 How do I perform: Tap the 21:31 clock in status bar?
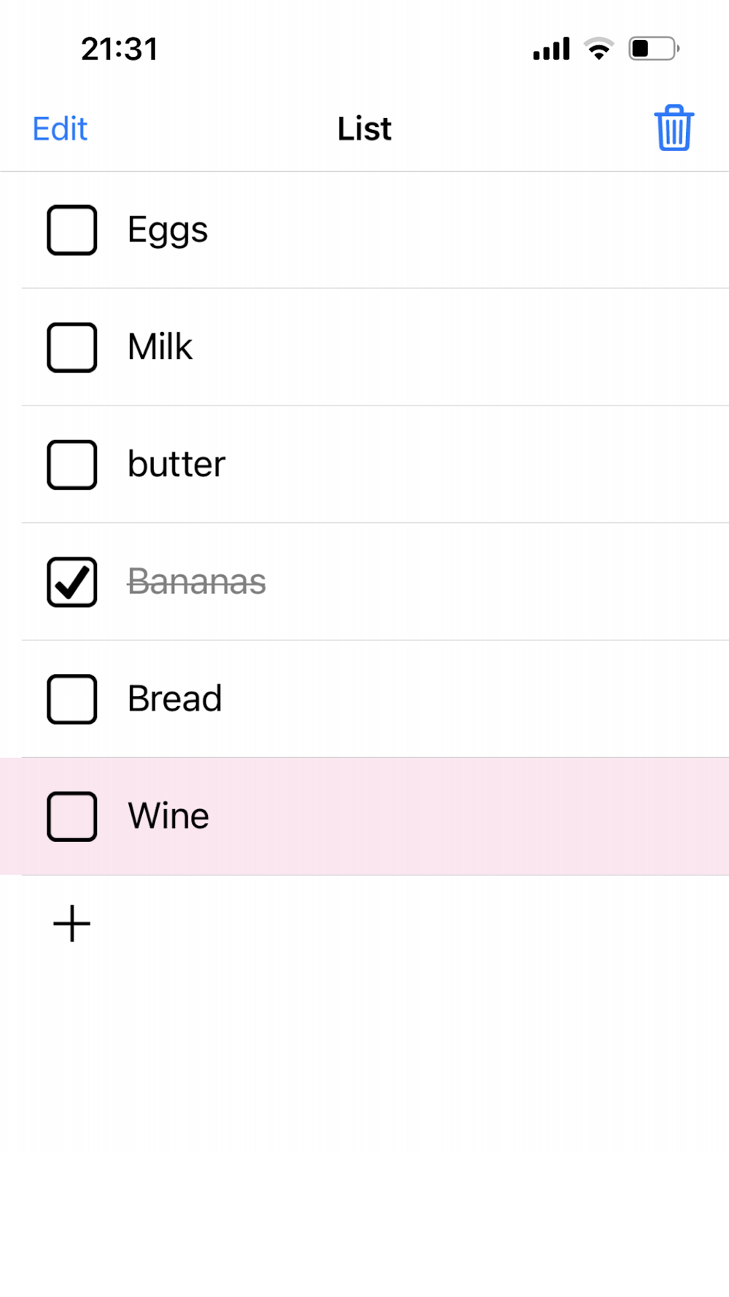(x=120, y=49)
